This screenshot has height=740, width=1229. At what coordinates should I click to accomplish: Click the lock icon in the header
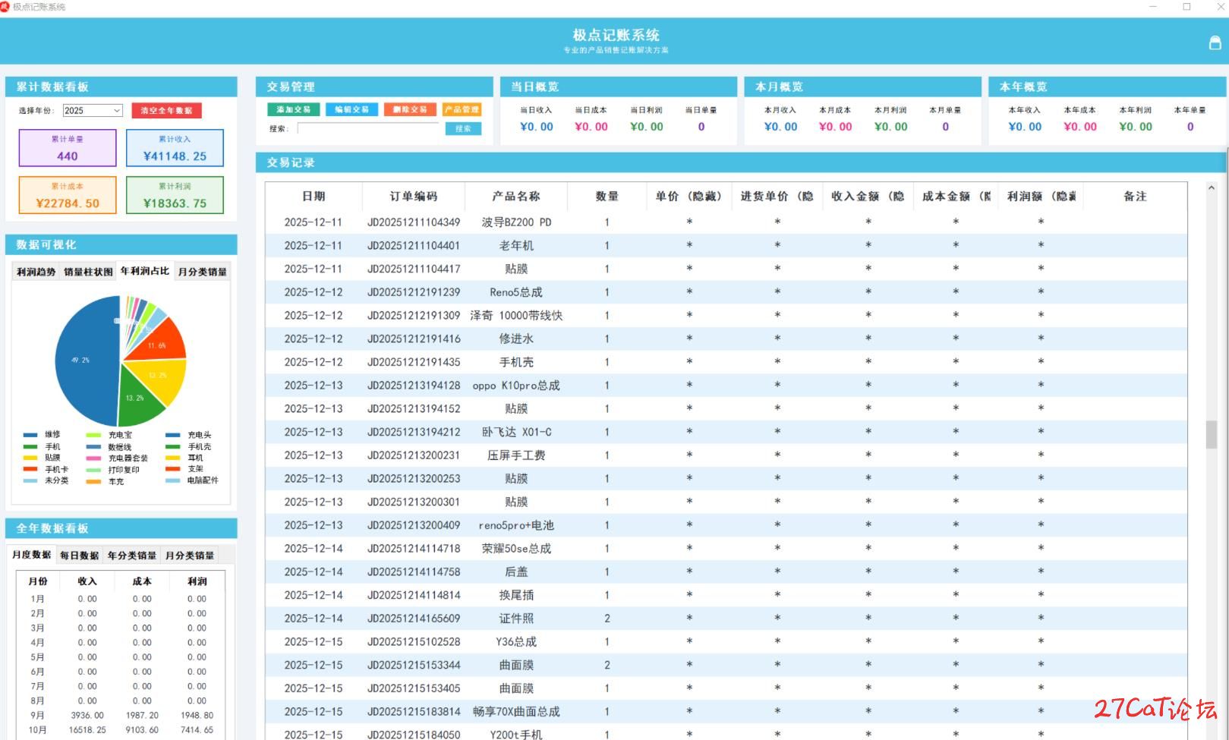1215,43
